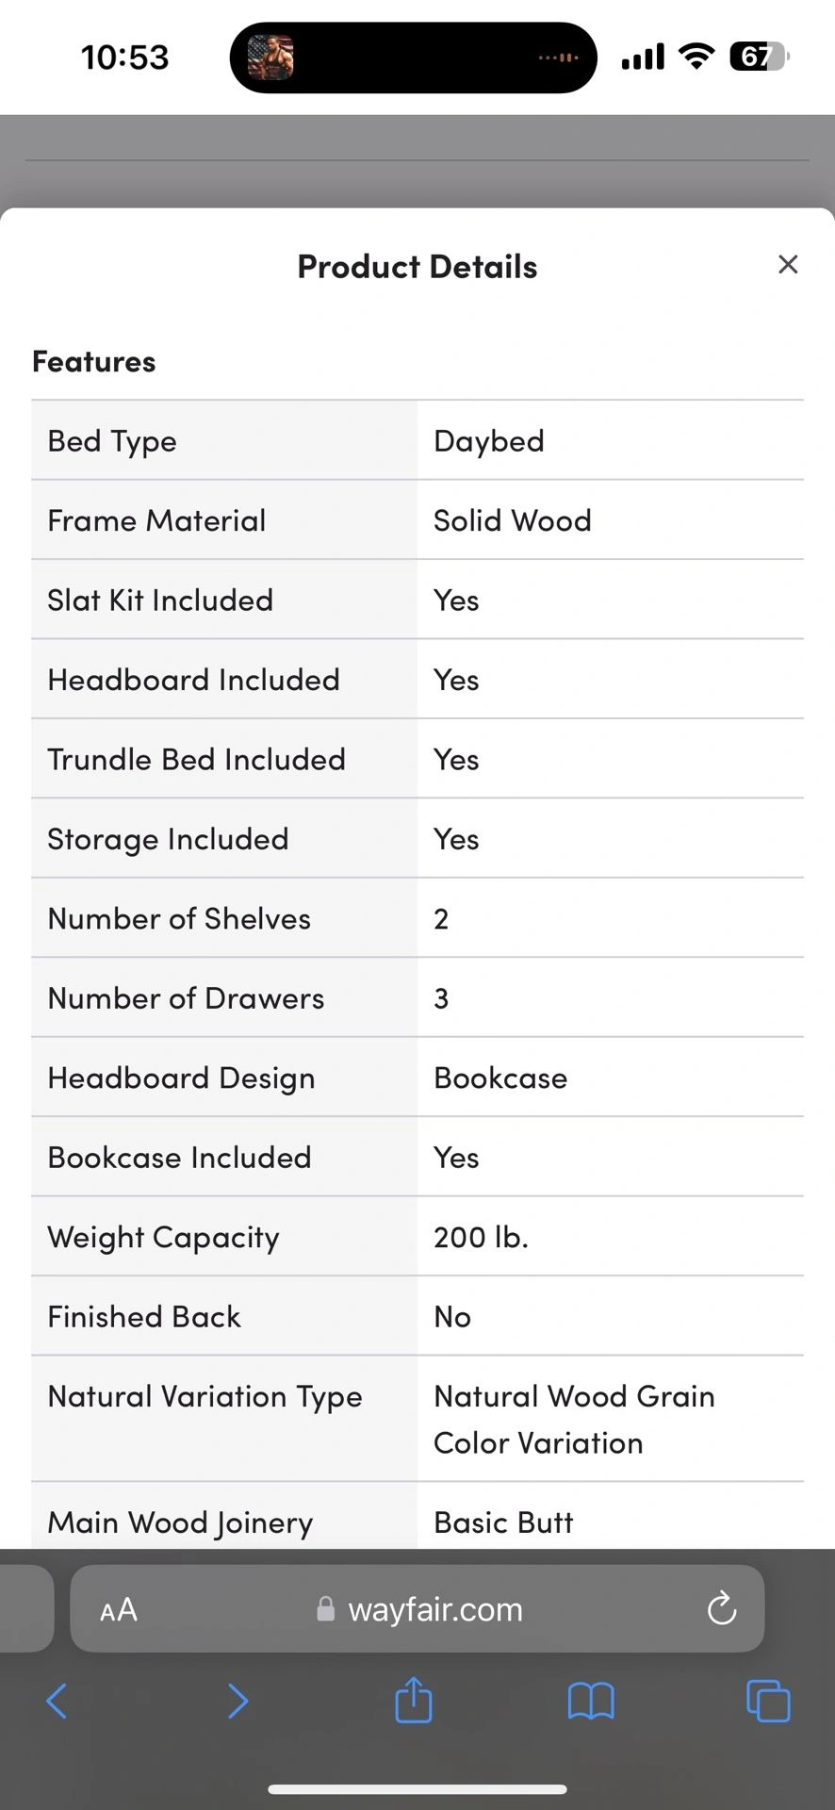Tap the Product Details title
The image size is (835, 1810).
417,267
